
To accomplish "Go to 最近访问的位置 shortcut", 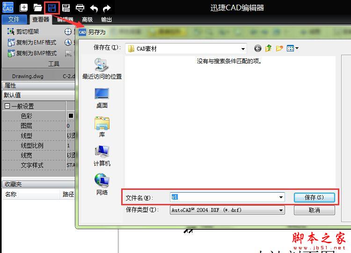I will pyautogui.click(x=102, y=69).
